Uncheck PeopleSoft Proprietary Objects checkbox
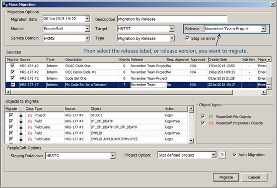Viewport: 277px width, 188px height. pyautogui.click(x=203, y=123)
